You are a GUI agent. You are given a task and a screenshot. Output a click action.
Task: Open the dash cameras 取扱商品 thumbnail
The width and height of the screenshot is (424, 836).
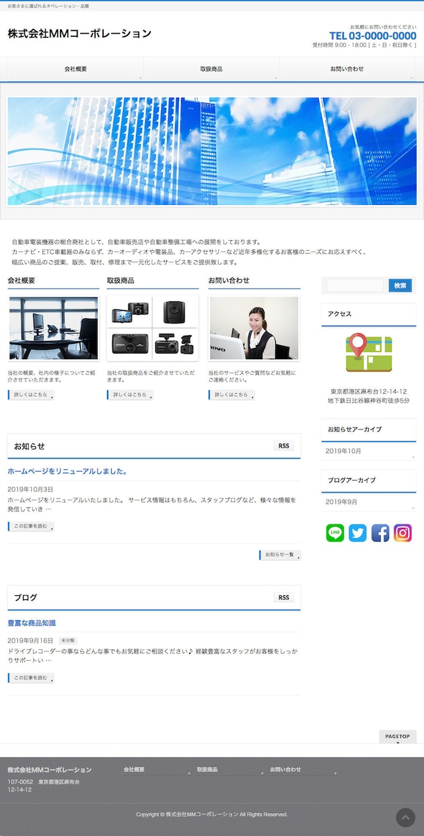pyautogui.click(x=153, y=328)
